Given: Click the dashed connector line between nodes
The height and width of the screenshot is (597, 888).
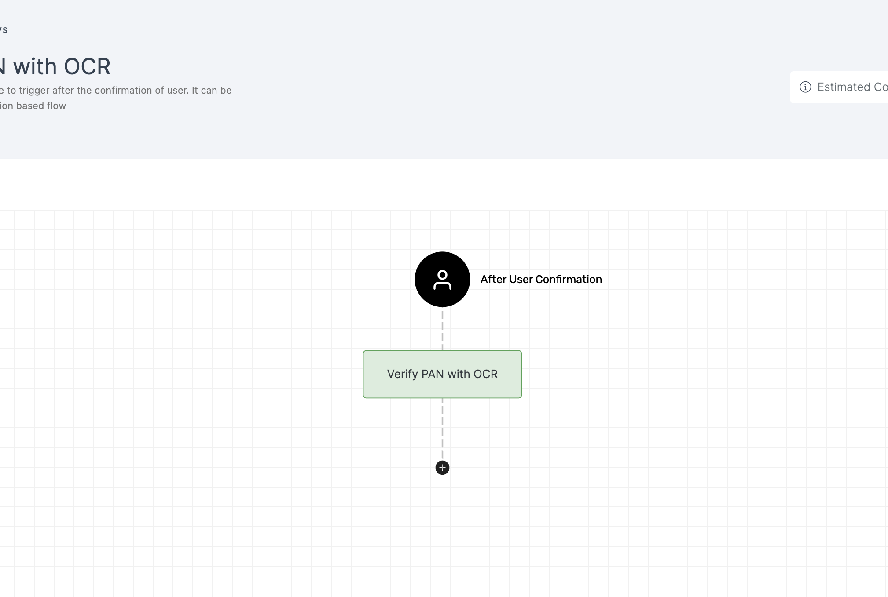Looking at the screenshot, I should 442,327.
